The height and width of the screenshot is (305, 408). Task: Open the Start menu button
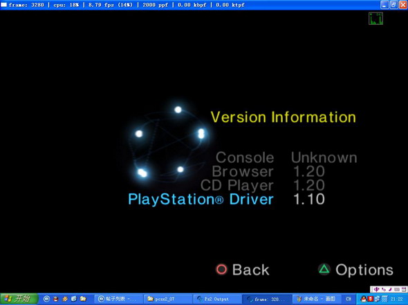point(19,299)
